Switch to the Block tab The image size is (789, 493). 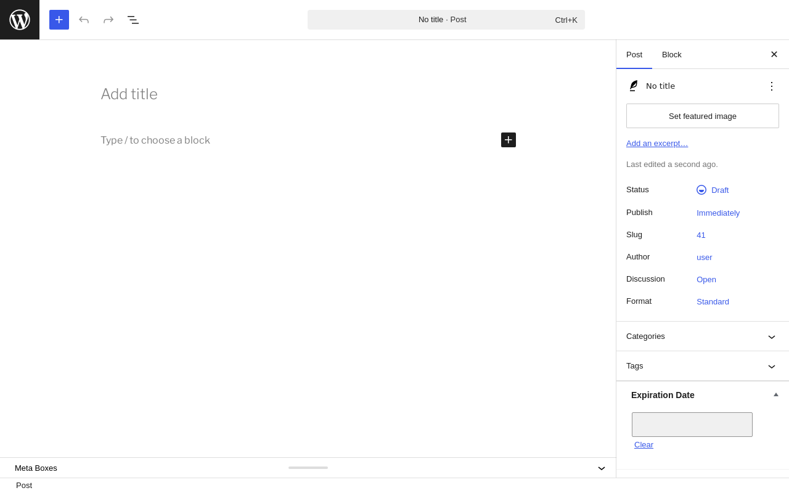pos(672,54)
